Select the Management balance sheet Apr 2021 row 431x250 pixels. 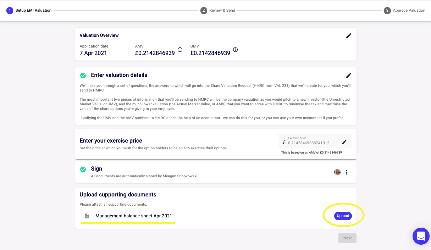pos(216,216)
